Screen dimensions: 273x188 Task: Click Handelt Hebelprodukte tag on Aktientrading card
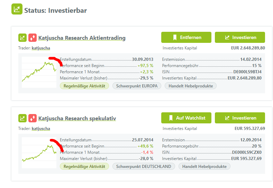pos(190,86)
